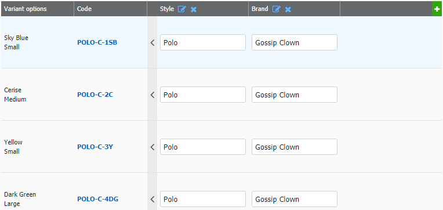Screen dimensions: 443x210
Task: Collapse arrow on Dark Green Large row
Action: 152,199
